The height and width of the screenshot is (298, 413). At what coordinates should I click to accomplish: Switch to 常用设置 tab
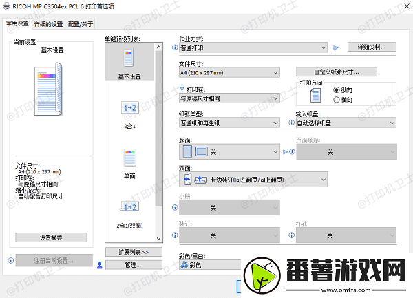17,23
